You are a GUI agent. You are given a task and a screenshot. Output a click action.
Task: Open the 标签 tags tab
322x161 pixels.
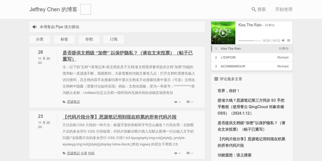64,39
